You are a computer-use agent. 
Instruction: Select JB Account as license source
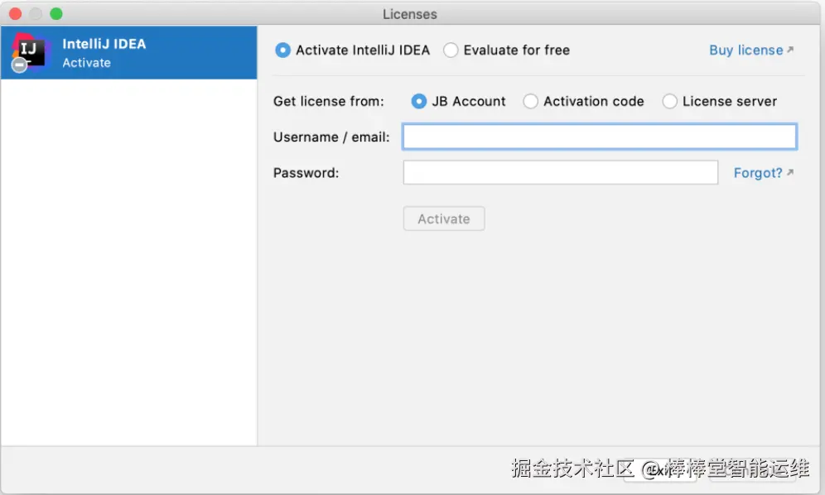coord(419,101)
